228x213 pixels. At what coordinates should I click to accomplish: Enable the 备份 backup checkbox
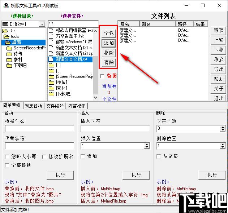pyautogui.click(x=103, y=76)
